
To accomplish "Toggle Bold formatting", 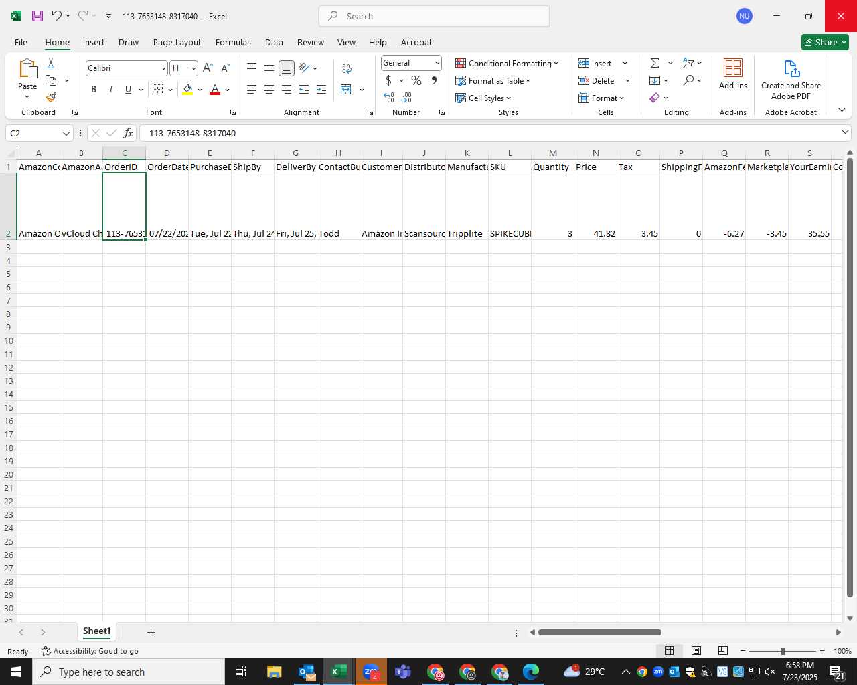I will pyautogui.click(x=94, y=89).
